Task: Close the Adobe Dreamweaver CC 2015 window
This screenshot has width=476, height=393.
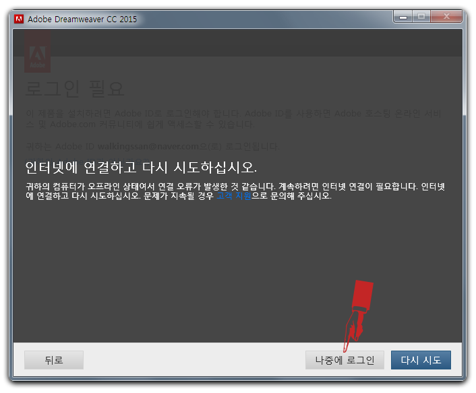Action: tap(446, 17)
